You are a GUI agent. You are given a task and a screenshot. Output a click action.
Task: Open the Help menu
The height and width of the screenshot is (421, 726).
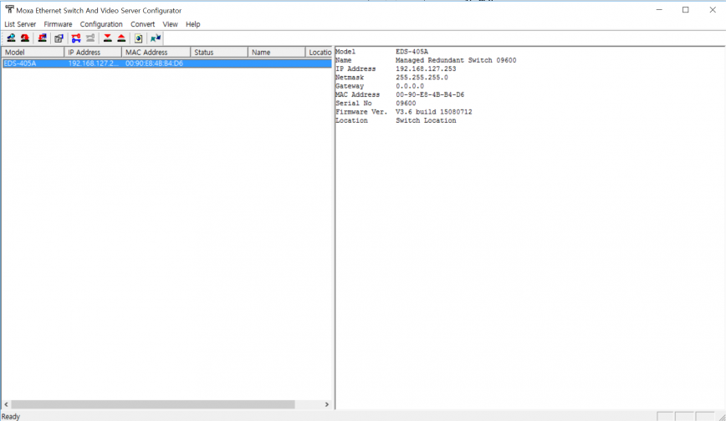click(192, 24)
